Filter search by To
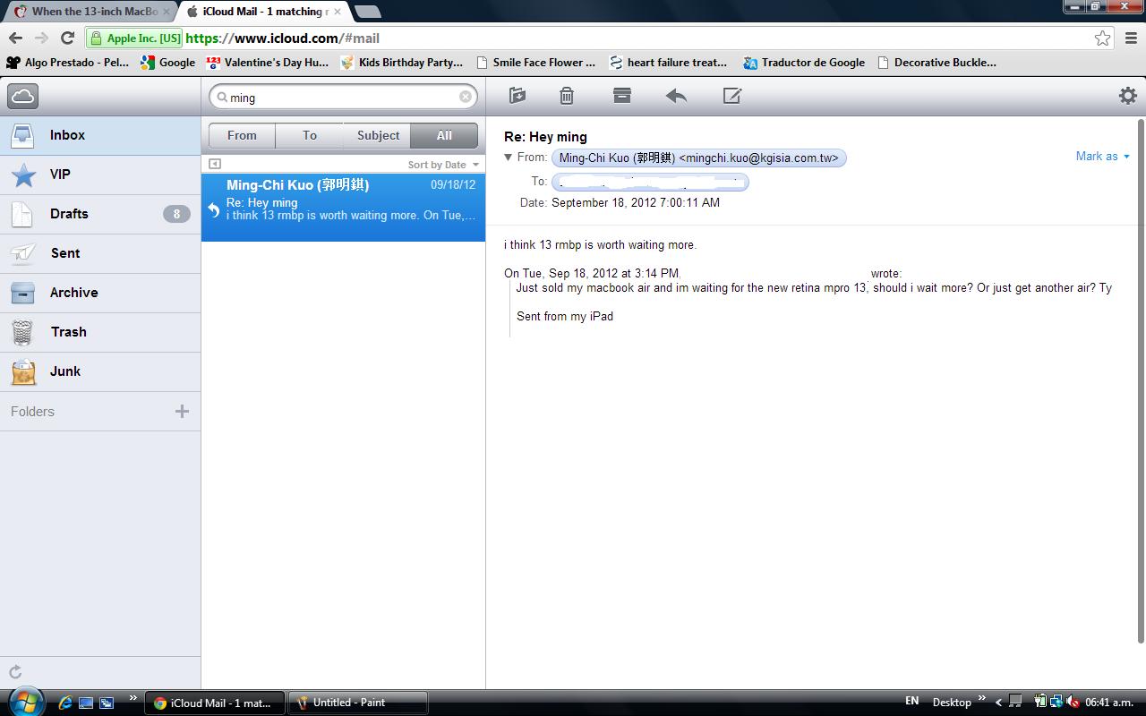1146x716 pixels. (x=310, y=135)
